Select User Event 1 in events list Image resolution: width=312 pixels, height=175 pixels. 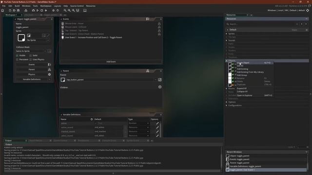[111, 37]
